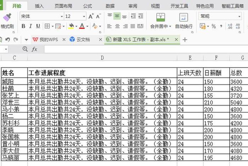Open the 开发工具 ribbon tab
The image size is (248, 166).
coord(179,6)
